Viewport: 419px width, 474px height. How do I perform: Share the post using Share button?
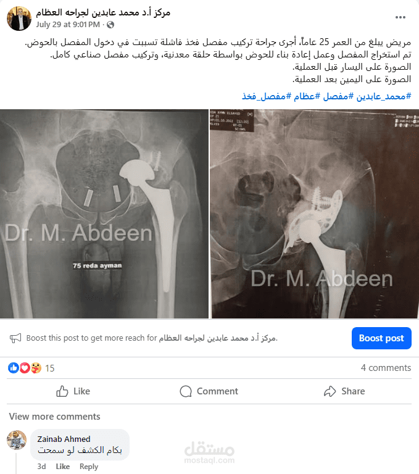(344, 391)
